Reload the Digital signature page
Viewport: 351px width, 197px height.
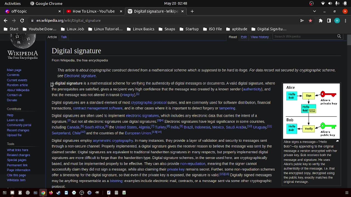coord(22,21)
